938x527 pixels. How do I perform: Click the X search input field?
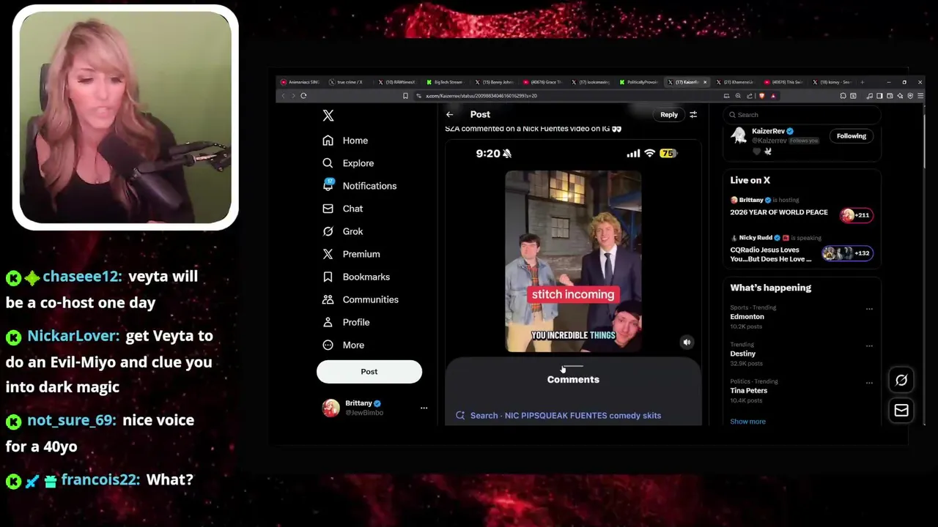coord(802,115)
